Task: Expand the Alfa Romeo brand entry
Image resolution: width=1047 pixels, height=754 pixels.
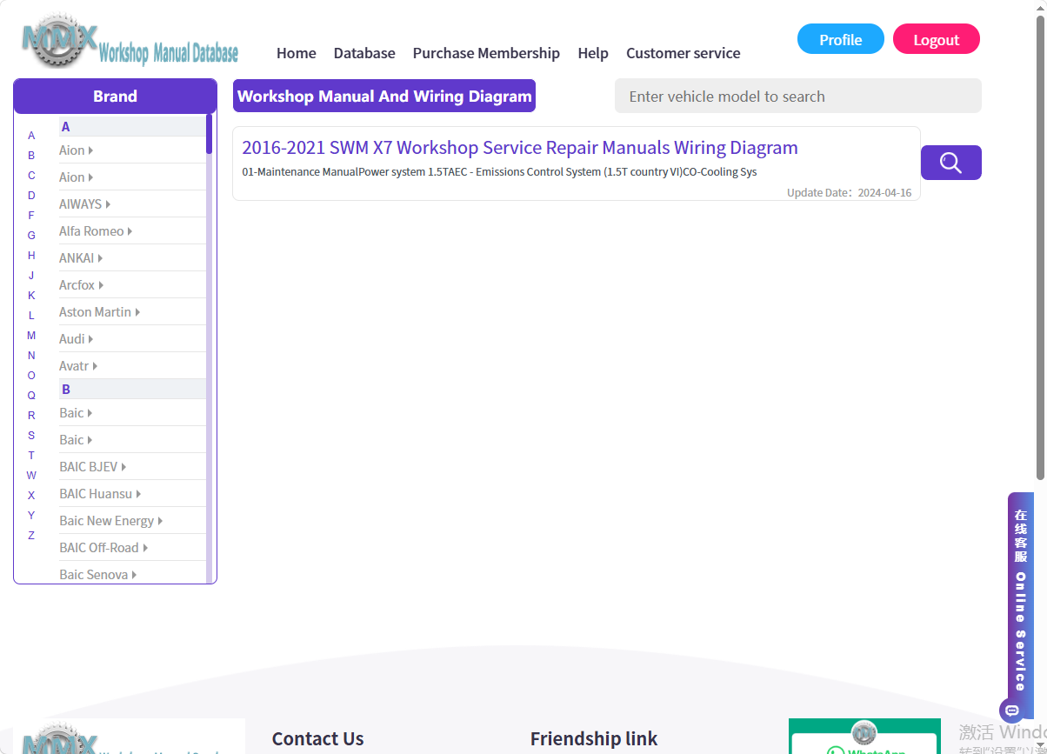Action: tap(96, 231)
